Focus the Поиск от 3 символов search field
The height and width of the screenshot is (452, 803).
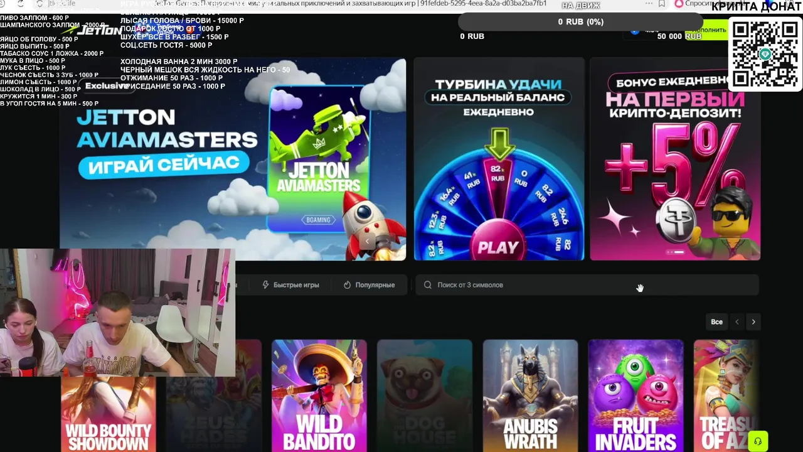pos(587,285)
